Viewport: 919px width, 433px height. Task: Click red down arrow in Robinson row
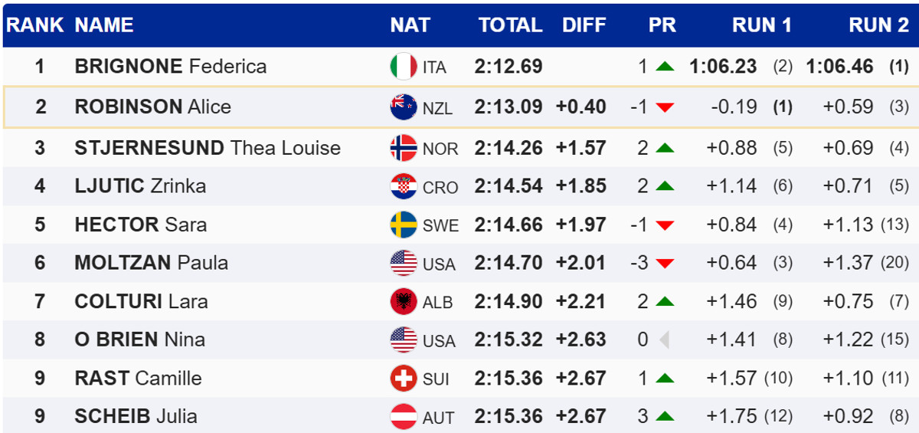(x=665, y=108)
